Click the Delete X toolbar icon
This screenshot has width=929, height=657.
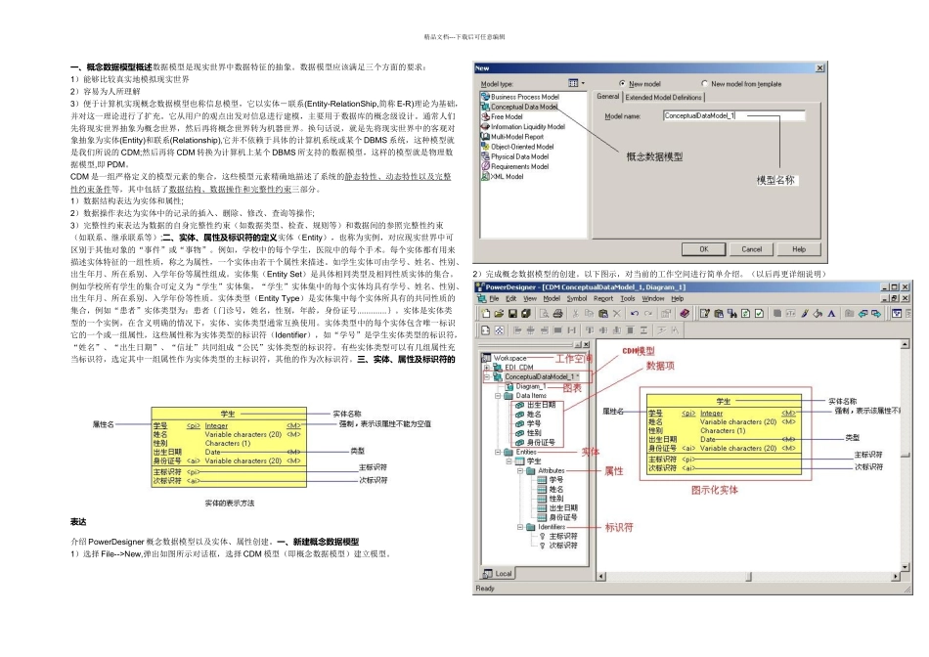tap(617, 314)
